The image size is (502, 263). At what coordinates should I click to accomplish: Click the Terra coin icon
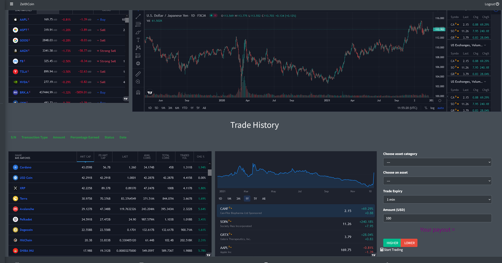(15, 199)
